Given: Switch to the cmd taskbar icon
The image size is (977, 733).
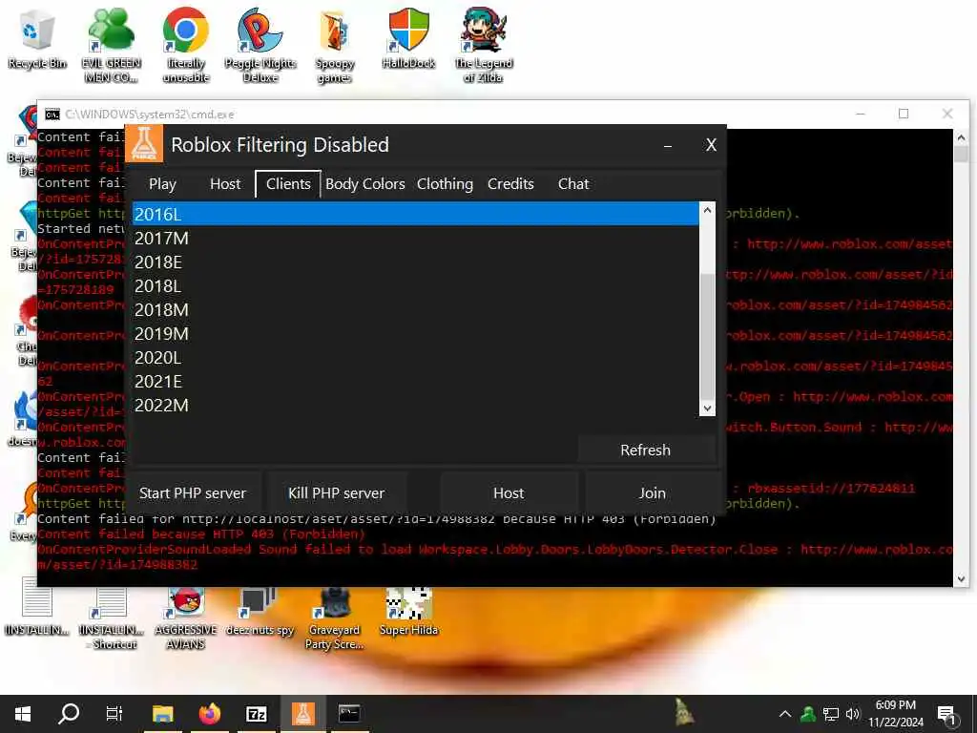Looking at the screenshot, I should (x=349, y=714).
